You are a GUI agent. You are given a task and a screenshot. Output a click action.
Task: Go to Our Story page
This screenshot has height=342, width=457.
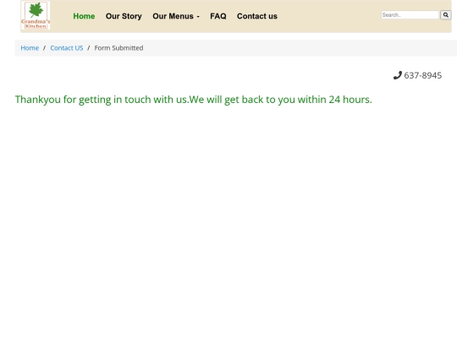tap(124, 16)
